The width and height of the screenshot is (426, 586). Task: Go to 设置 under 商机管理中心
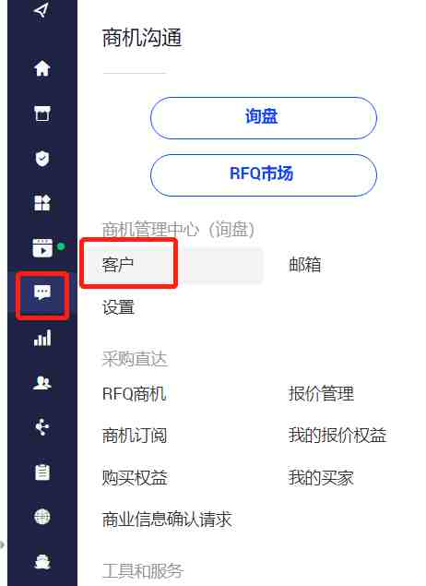click(x=118, y=307)
